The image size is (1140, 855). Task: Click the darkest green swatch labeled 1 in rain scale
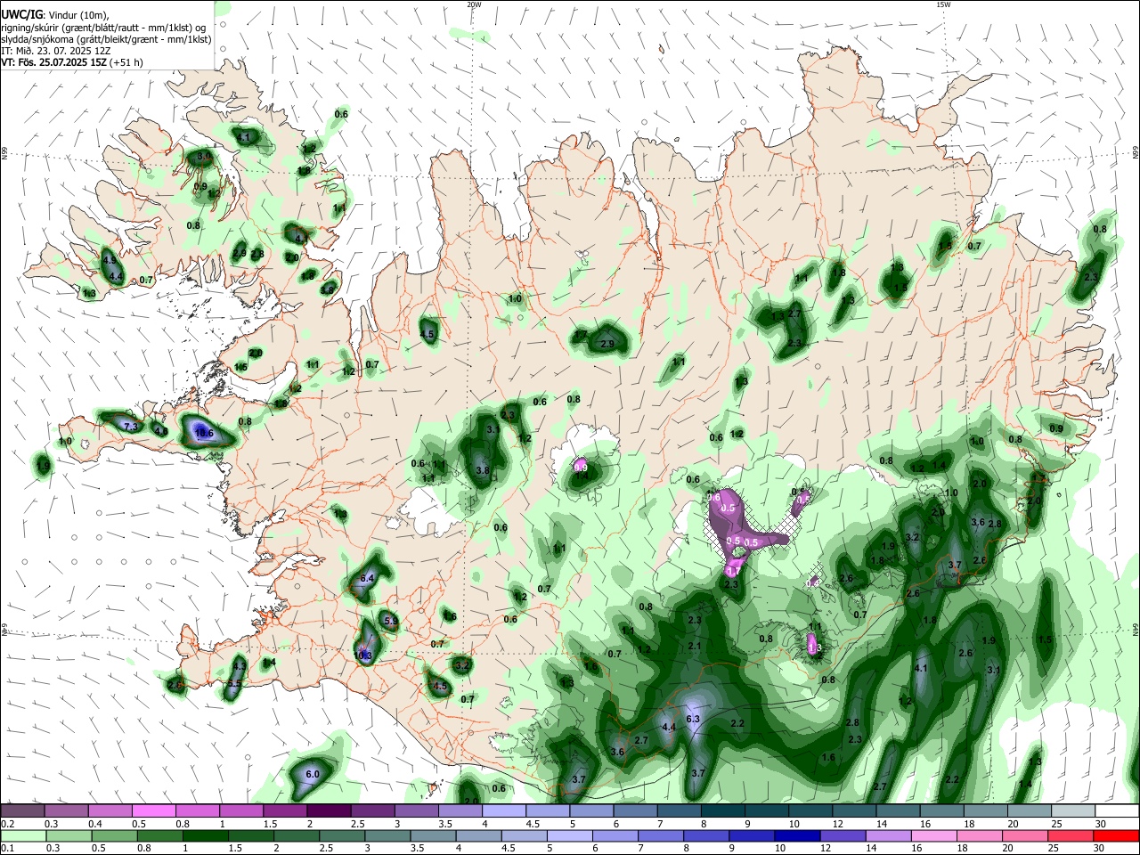click(x=205, y=835)
